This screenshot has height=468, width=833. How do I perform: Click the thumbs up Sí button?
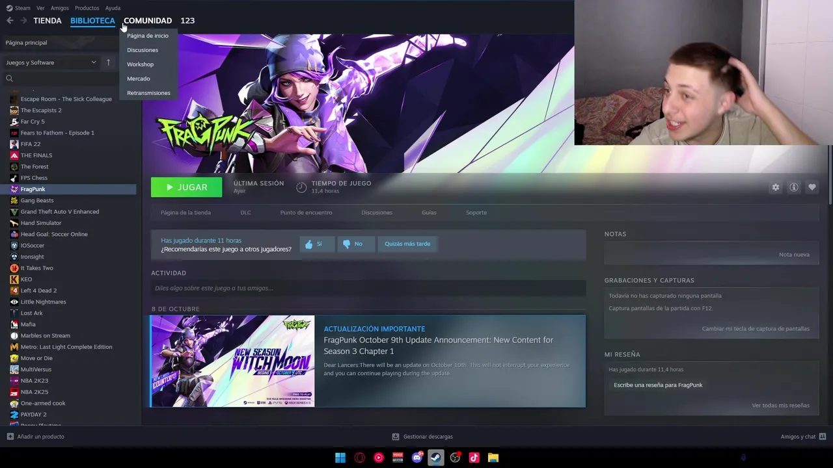coord(317,244)
